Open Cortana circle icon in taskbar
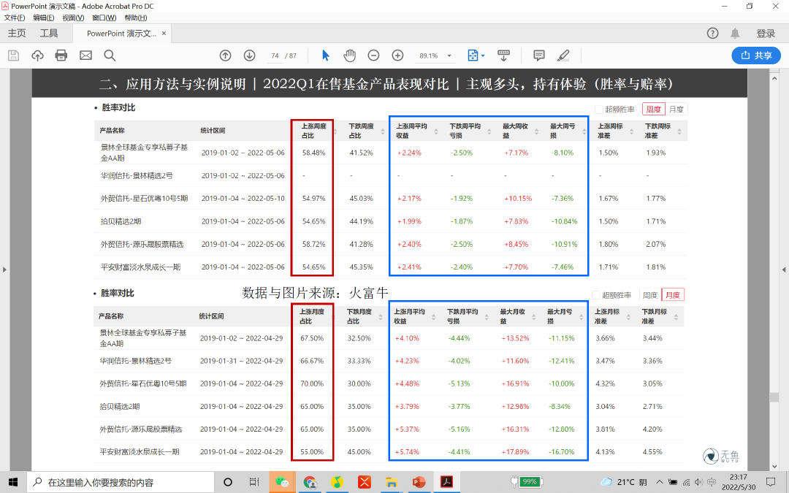This screenshot has height=493, width=789. [x=227, y=482]
